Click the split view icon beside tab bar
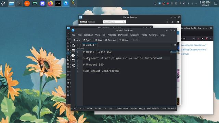 point(175,45)
